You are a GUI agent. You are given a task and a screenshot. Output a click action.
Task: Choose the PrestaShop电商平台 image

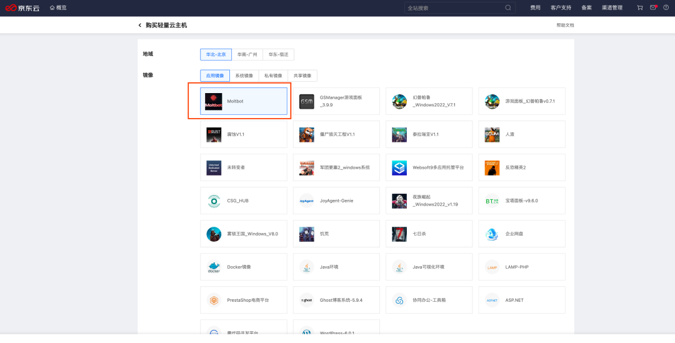[x=244, y=300]
